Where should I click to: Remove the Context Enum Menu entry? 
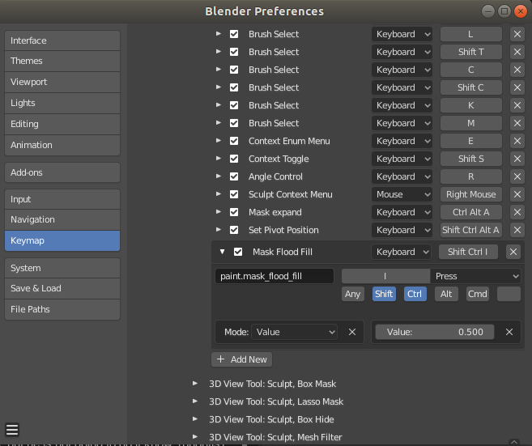(517, 141)
